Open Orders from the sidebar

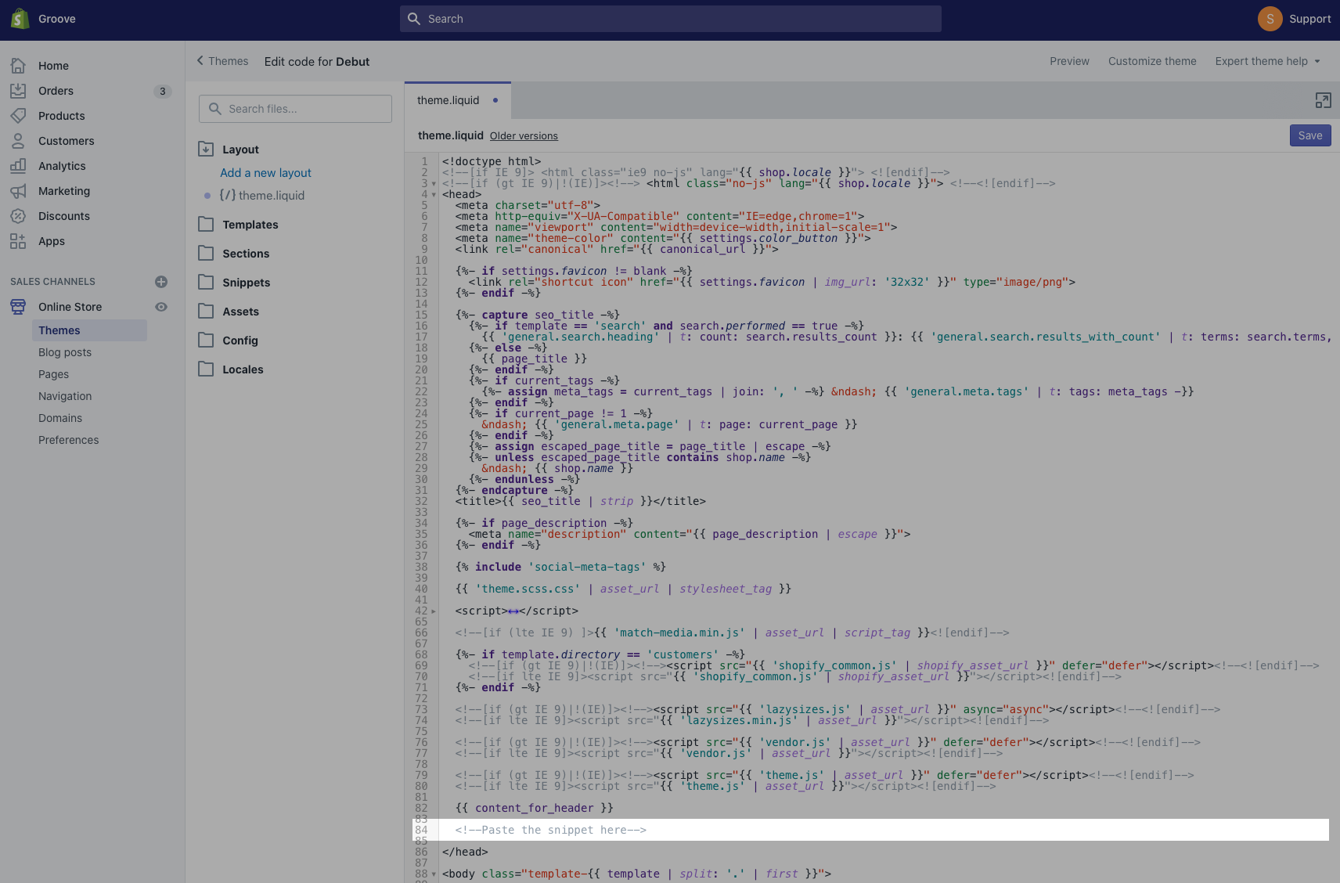point(56,91)
